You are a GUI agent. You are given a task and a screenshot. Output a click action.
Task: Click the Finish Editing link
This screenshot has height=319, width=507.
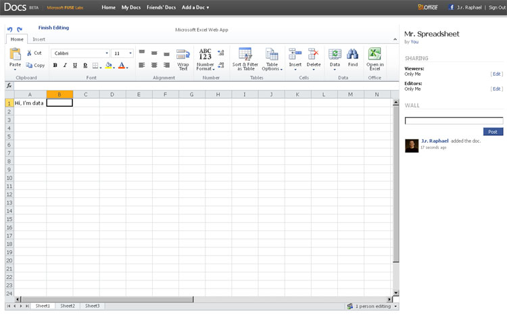(53, 28)
